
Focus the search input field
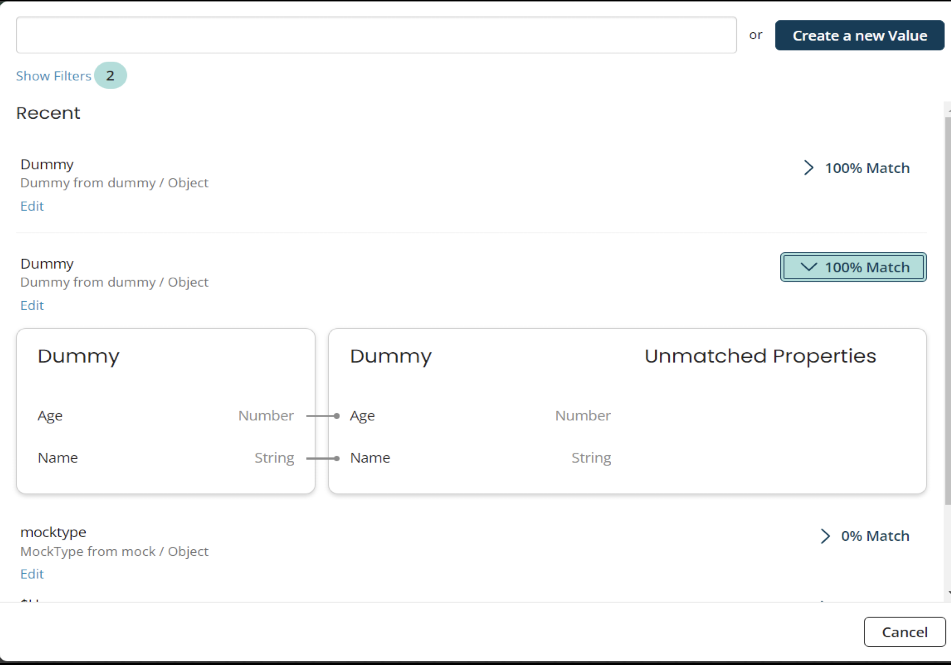coord(376,35)
